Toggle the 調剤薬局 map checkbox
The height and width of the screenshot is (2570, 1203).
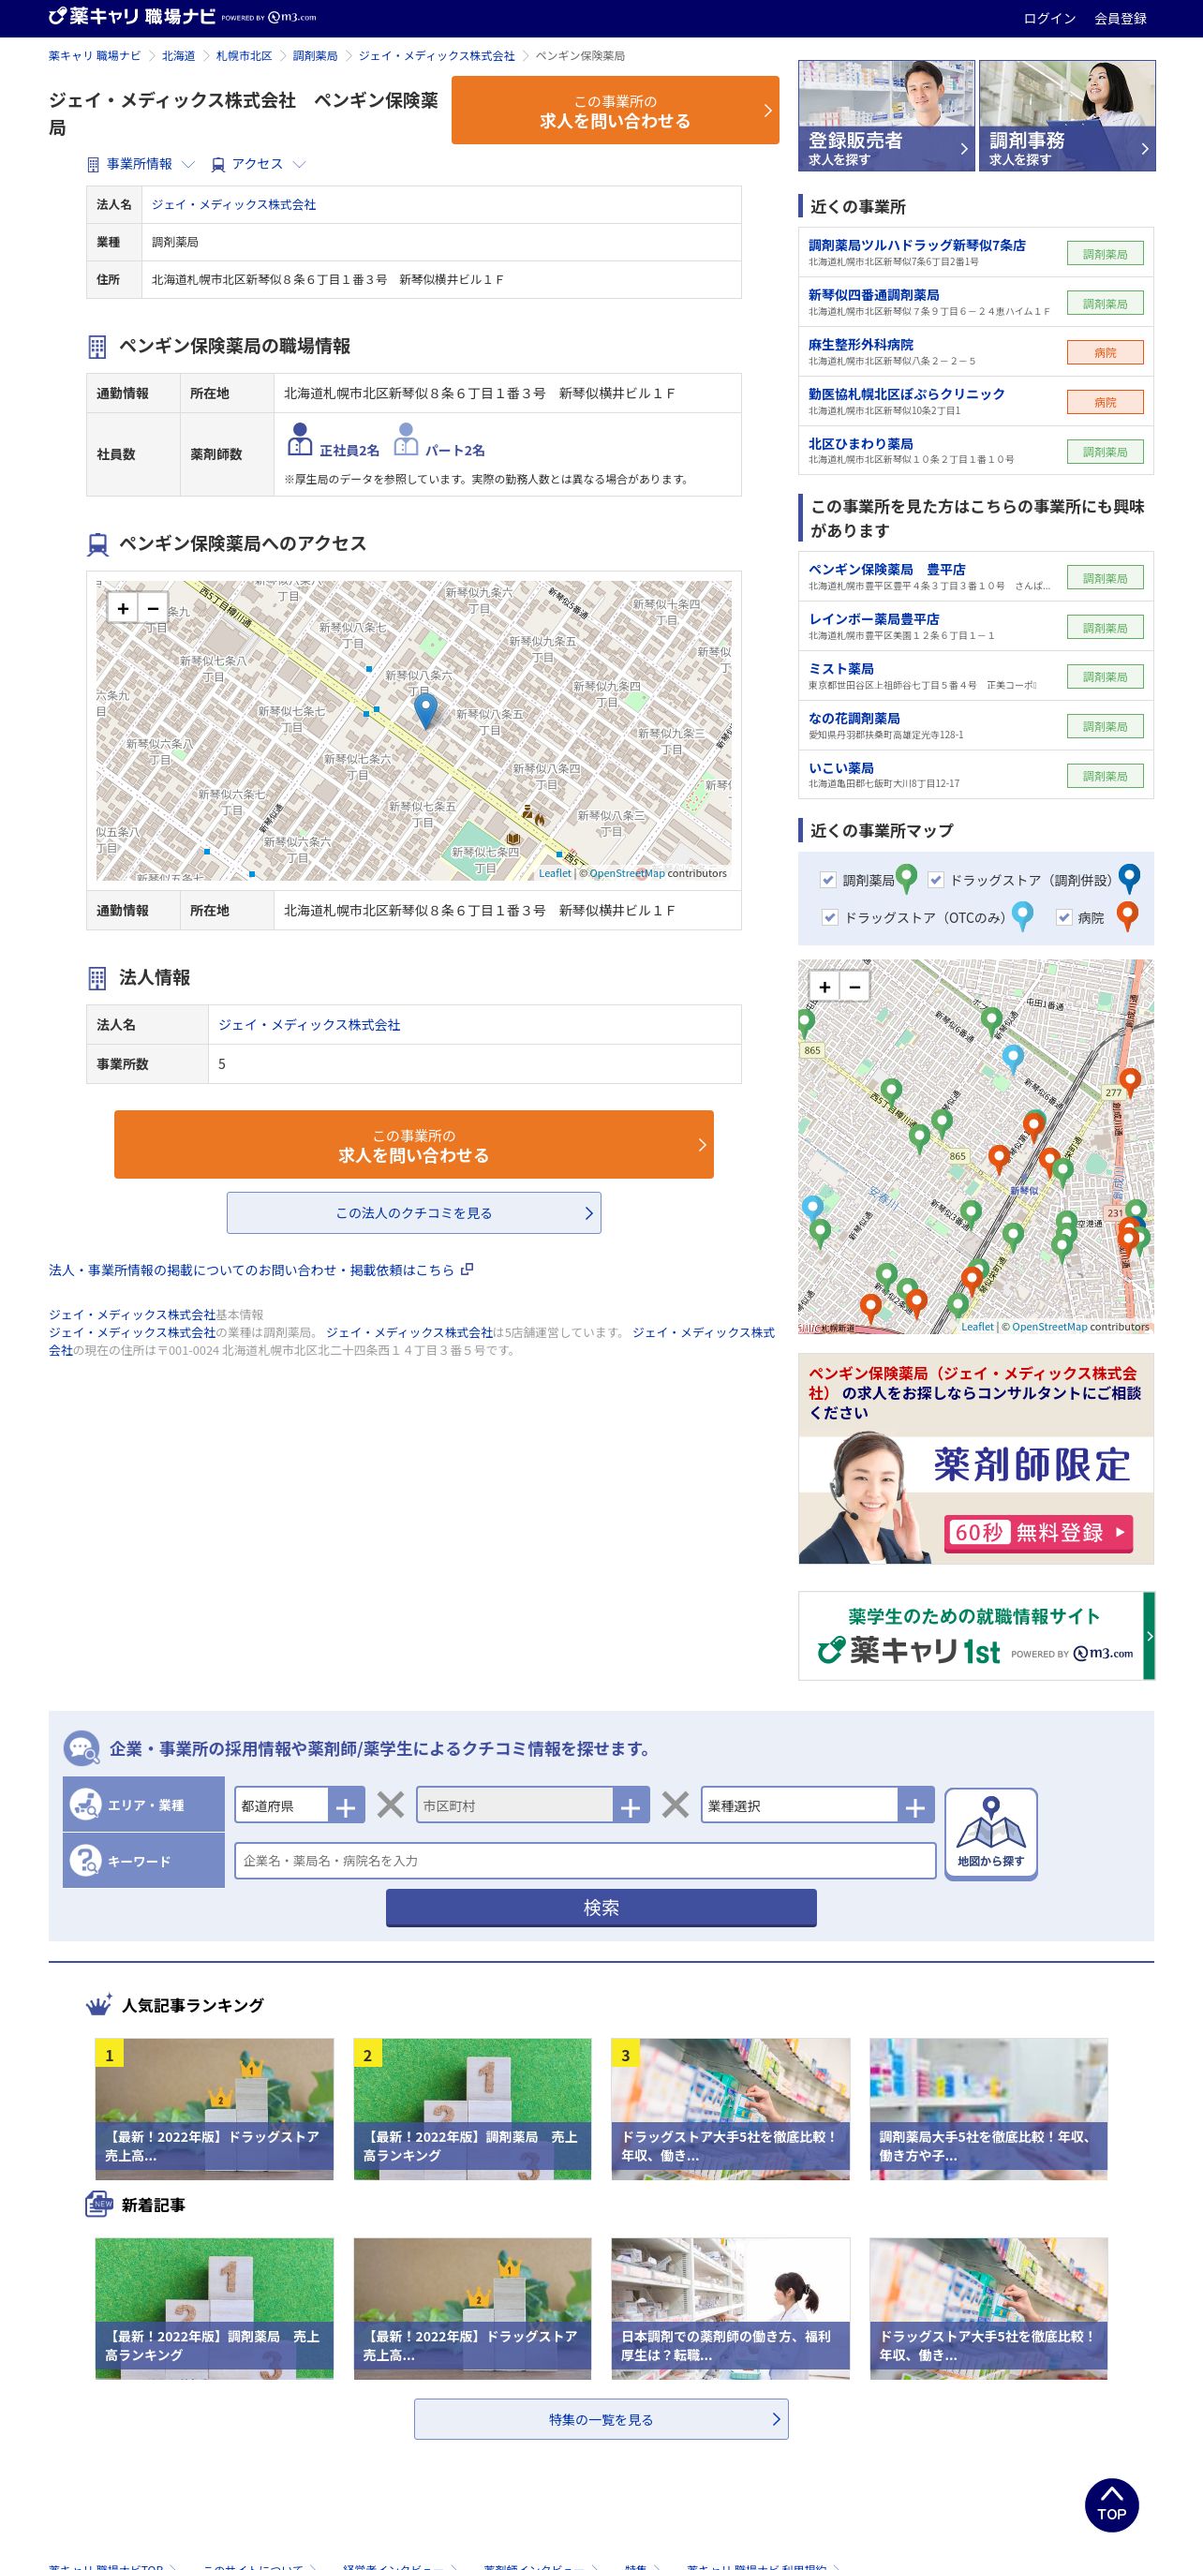(828, 880)
